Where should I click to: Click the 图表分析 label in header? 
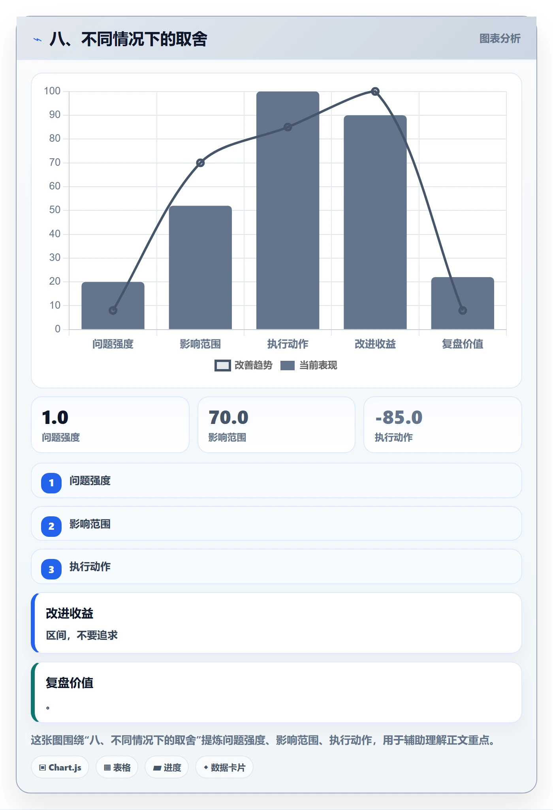[x=500, y=39]
